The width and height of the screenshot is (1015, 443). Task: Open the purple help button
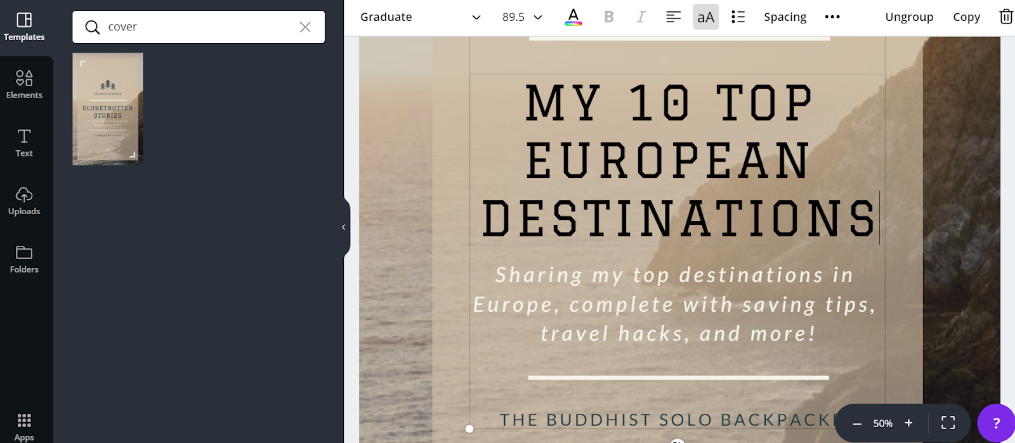[996, 423]
